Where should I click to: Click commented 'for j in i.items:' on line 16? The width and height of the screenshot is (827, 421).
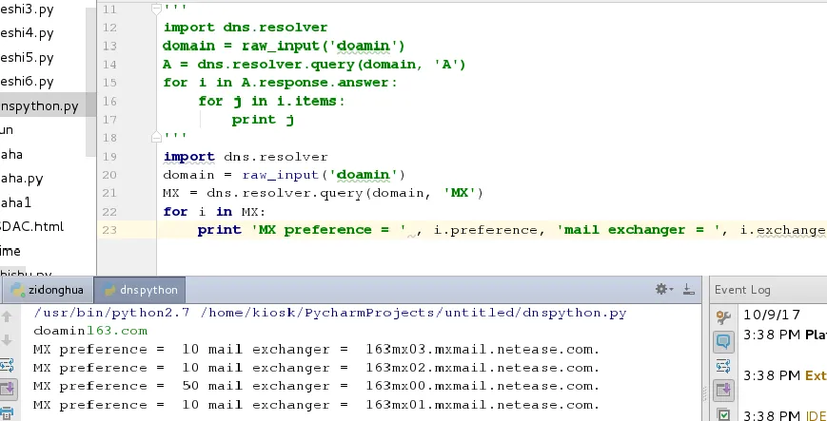pos(271,101)
